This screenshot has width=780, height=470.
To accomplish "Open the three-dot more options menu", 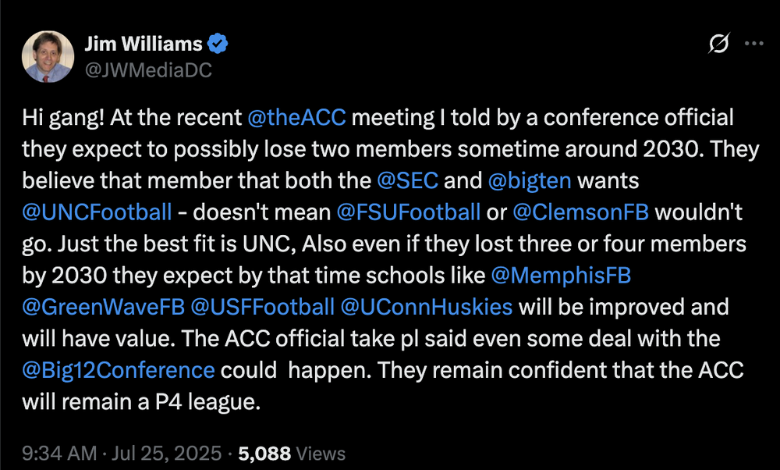I will (753, 45).
